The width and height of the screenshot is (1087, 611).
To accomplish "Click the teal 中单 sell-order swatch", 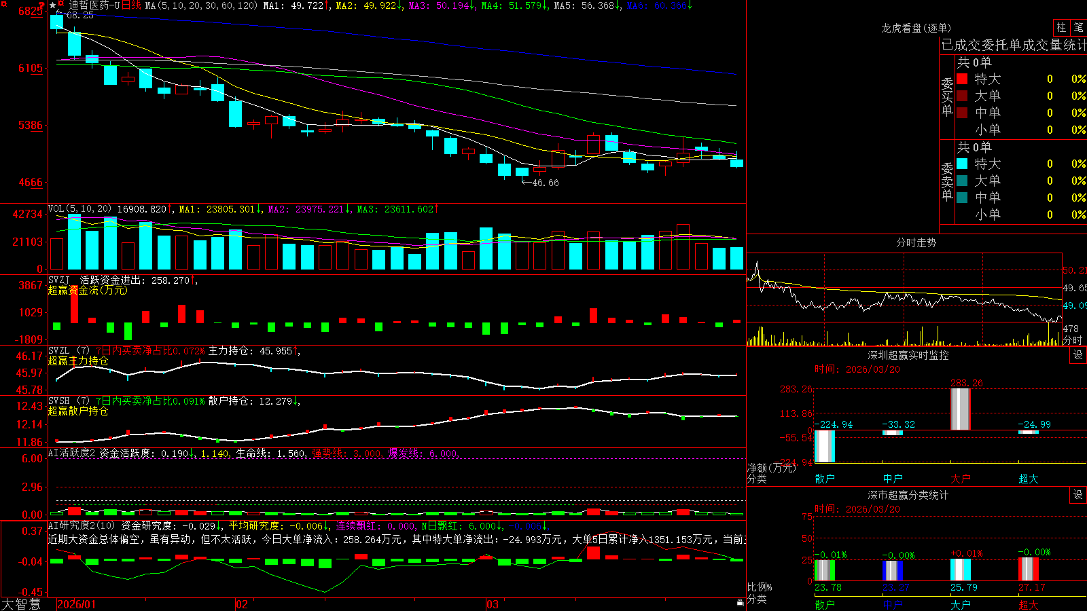I will [962, 198].
